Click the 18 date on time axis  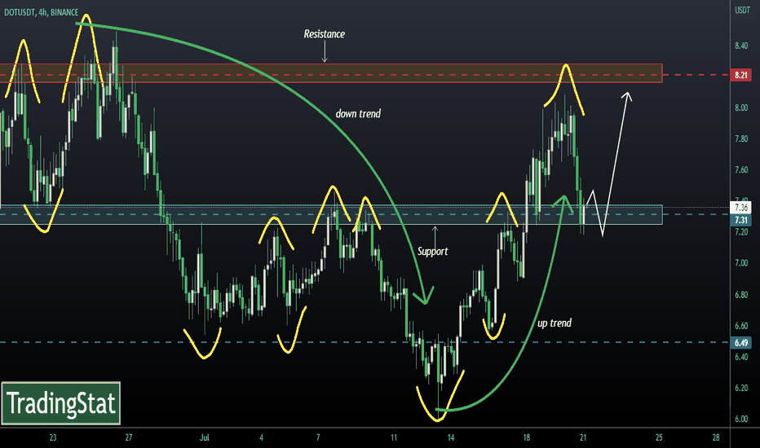527,437
